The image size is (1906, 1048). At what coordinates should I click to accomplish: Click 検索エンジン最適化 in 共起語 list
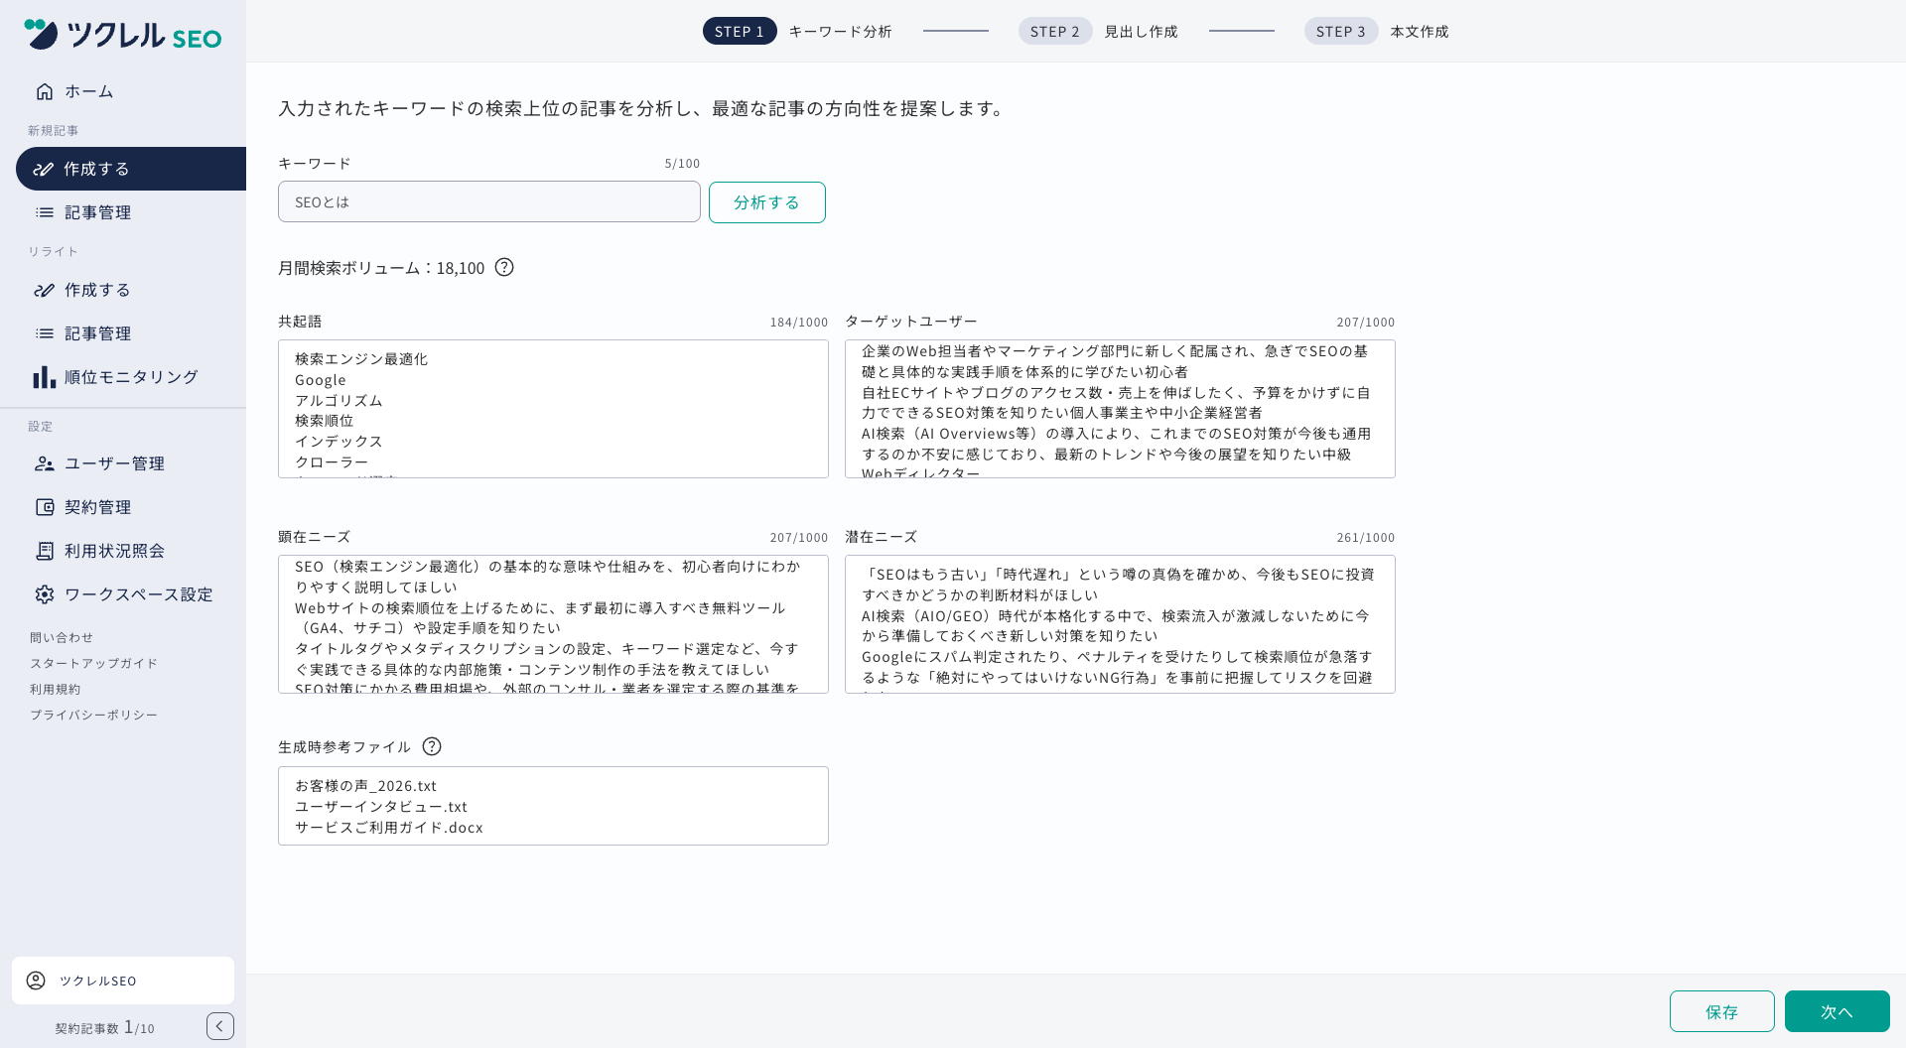click(x=361, y=359)
